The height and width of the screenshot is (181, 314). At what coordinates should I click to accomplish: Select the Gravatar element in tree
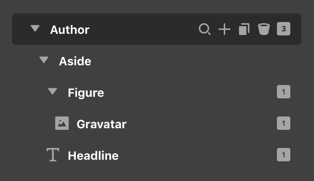pyautogui.click(x=101, y=124)
